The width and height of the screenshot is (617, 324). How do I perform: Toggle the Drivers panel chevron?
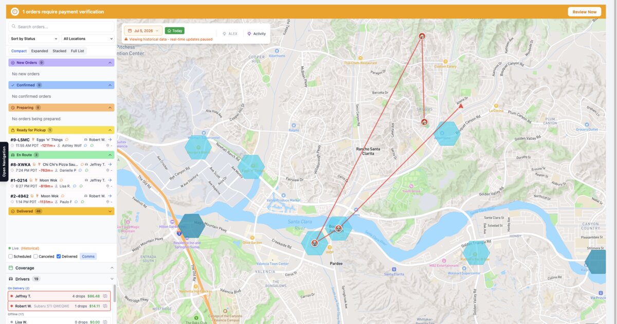(x=112, y=279)
